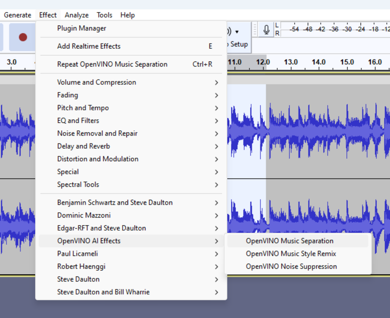Image resolution: width=390 pixels, height=318 pixels.
Task: Open the Steve Daulton submenu
Action: click(x=131, y=279)
